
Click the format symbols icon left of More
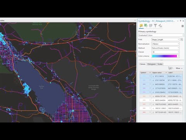pos(171,68)
